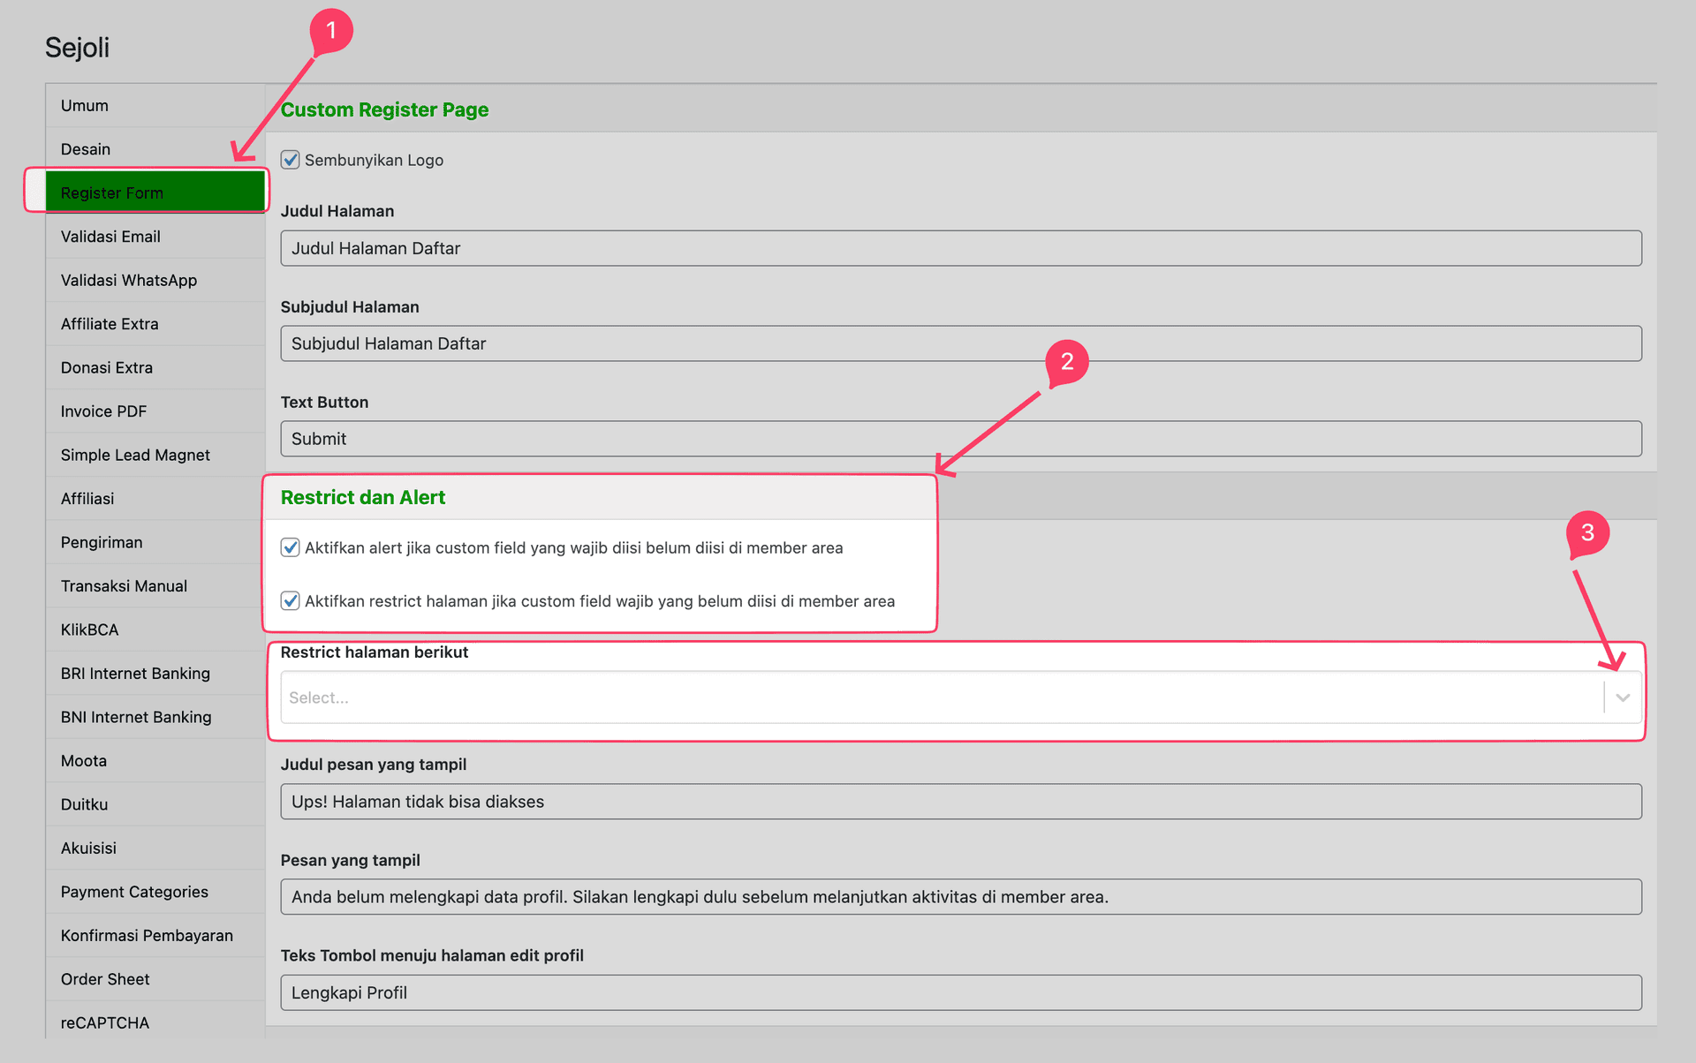1696x1063 pixels.
Task: Toggle alert for unfilled custom field checkbox
Action: (290, 547)
